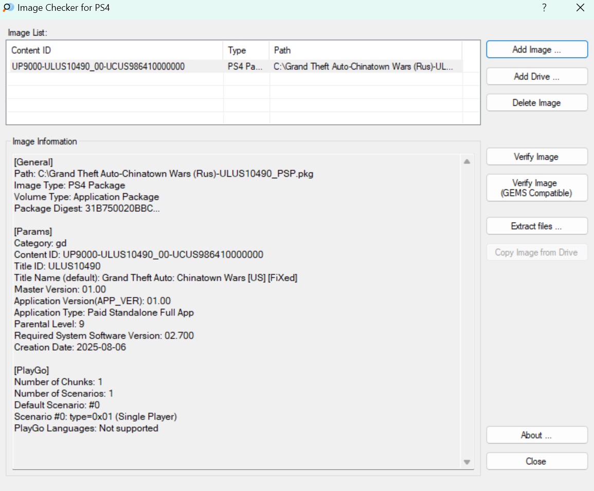Click the Image Information scroll down arrow
Screen dimensions: 594x491
[467, 462]
